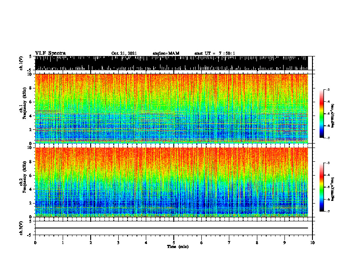Click time axis tick label "1"

63,243
